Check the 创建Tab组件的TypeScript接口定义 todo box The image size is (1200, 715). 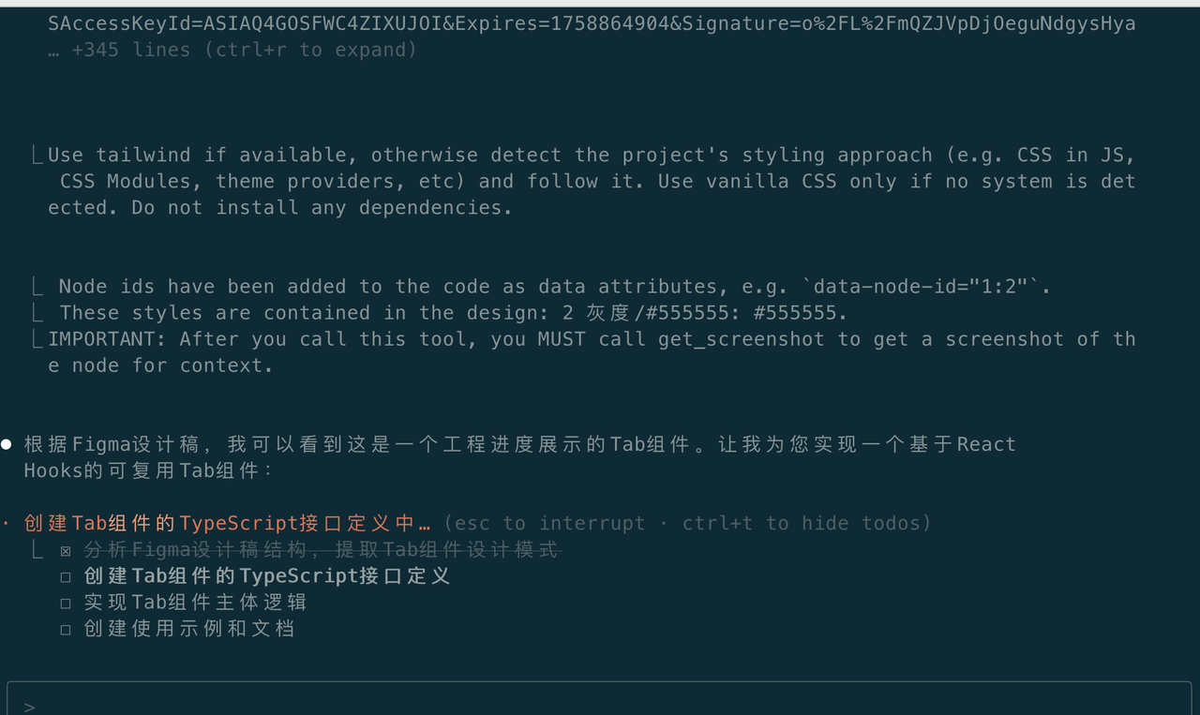click(66, 577)
